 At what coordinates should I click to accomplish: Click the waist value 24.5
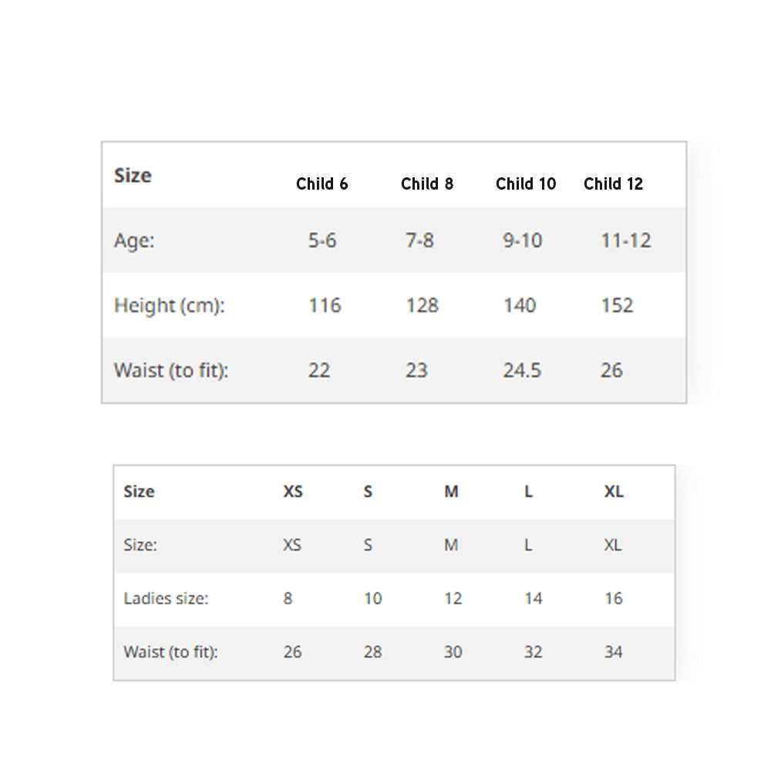(x=522, y=370)
